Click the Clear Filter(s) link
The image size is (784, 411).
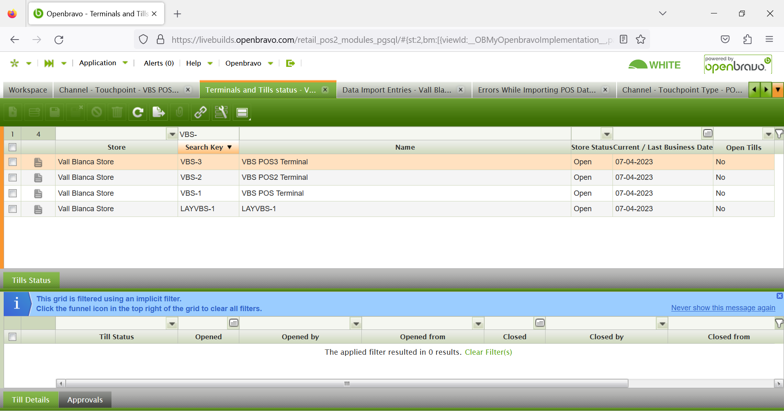[488, 352]
